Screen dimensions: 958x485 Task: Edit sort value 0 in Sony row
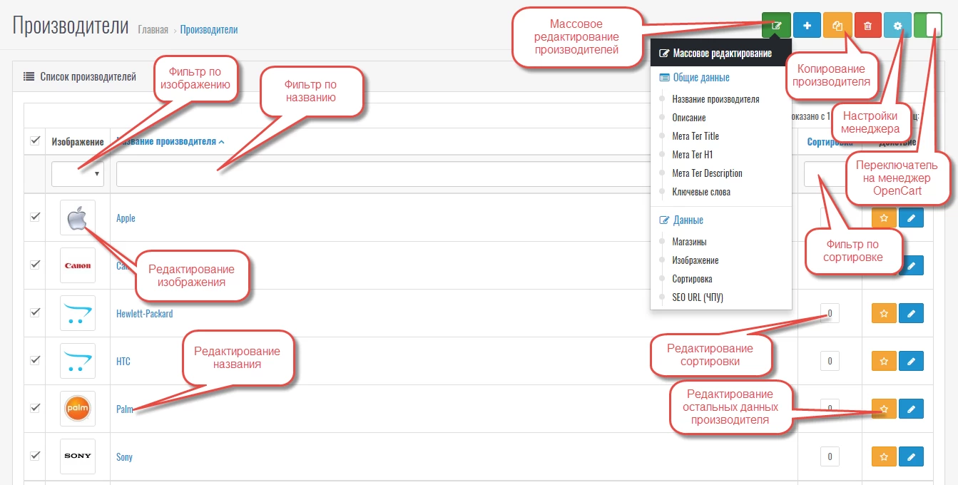pyautogui.click(x=830, y=456)
